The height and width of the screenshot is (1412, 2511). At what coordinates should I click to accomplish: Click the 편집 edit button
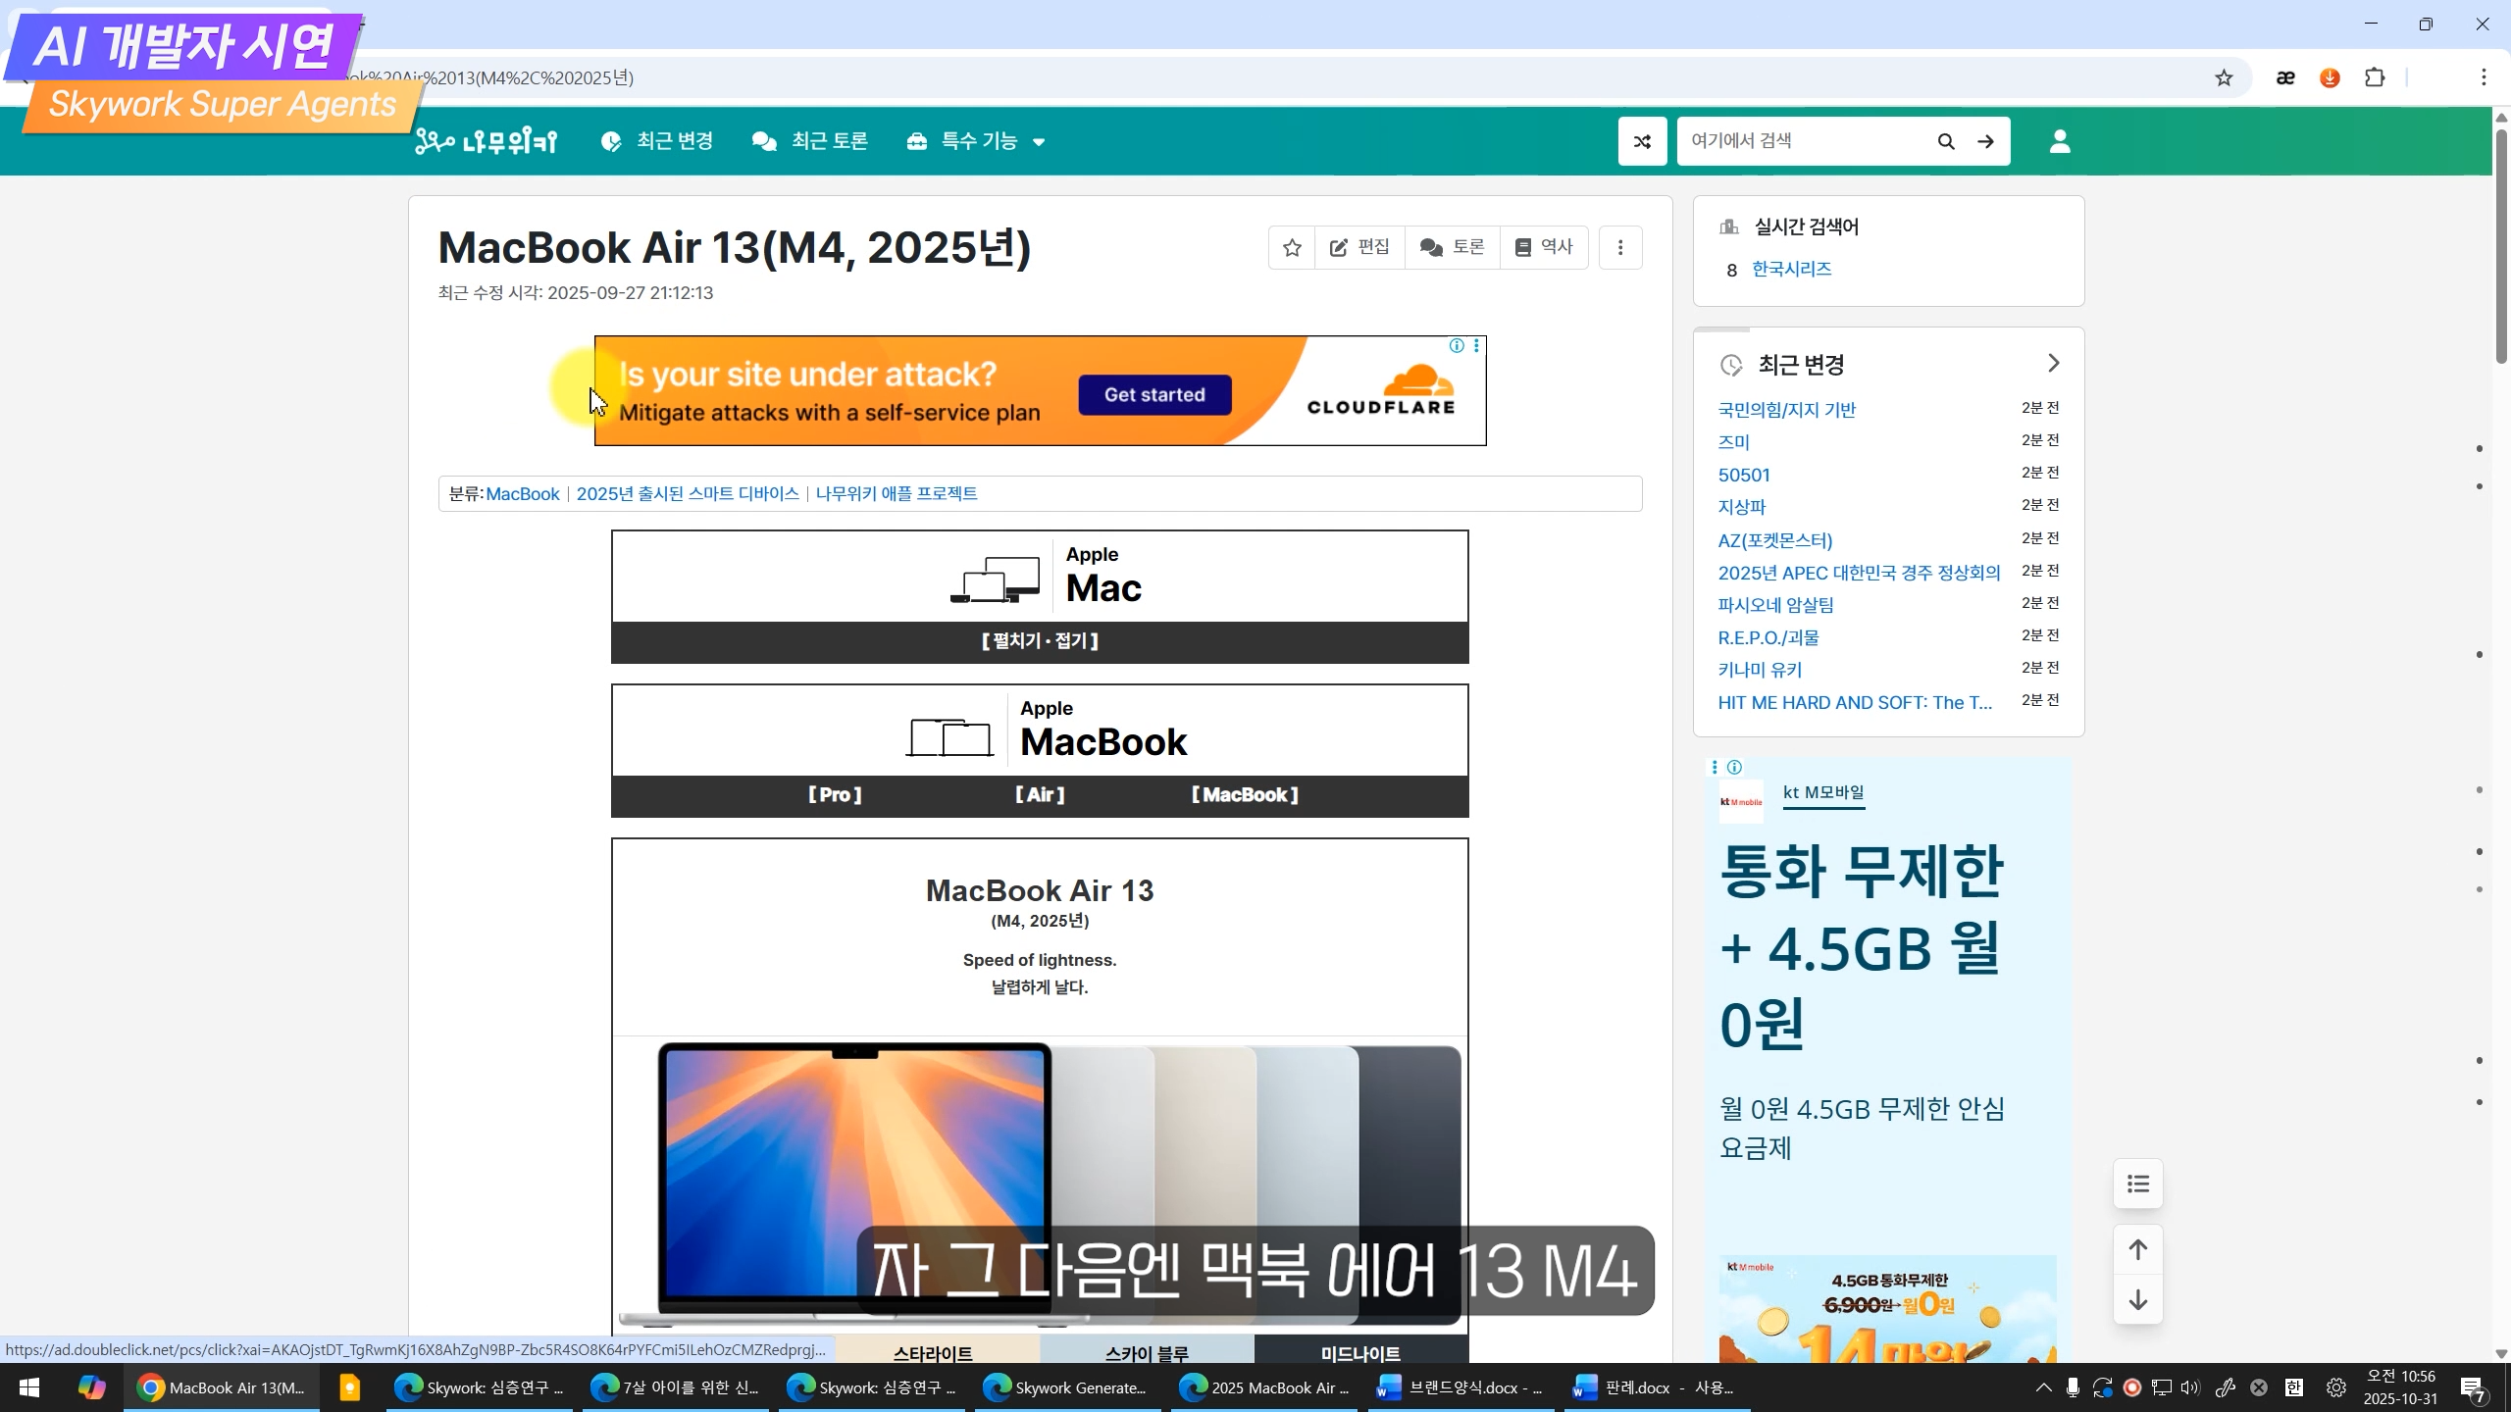tap(1359, 247)
